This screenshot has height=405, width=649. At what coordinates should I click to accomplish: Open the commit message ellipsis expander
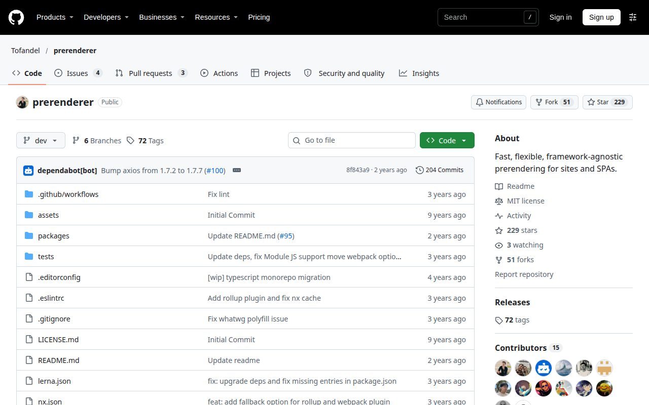coord(237,170)
